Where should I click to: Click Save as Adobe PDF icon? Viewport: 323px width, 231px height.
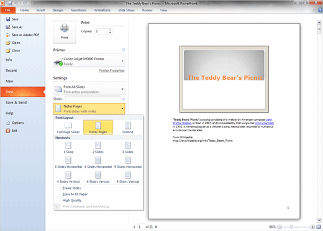(x=8, y=35)
